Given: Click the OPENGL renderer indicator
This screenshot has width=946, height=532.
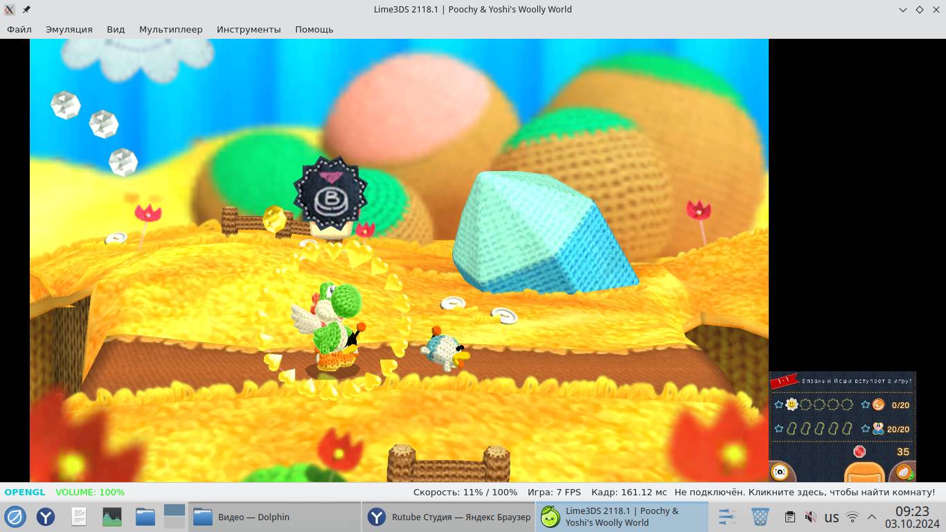Looking at the screenshot, I should [25, 492].
